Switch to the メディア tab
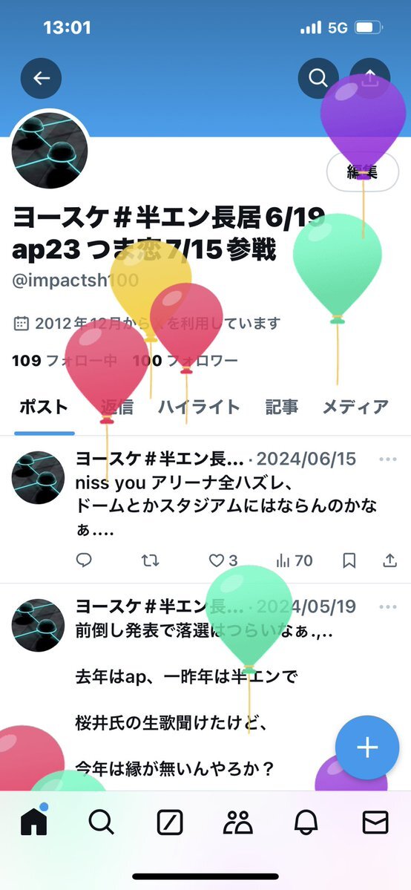 [355, 407]
